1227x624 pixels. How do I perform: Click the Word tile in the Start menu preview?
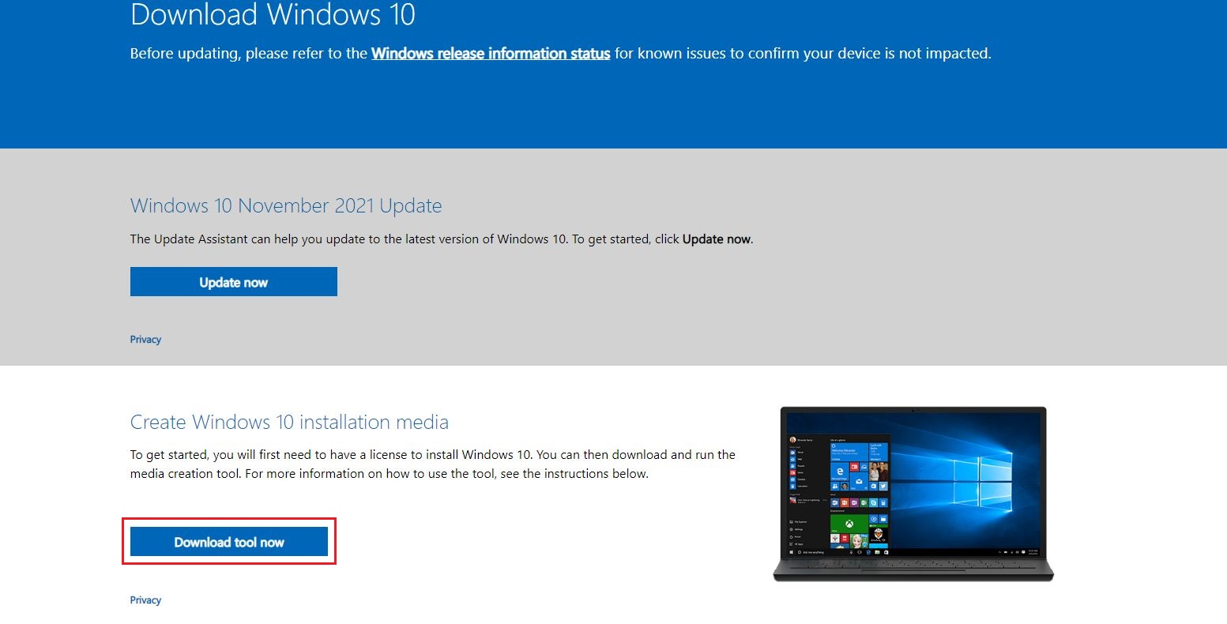tap(834, 502)
